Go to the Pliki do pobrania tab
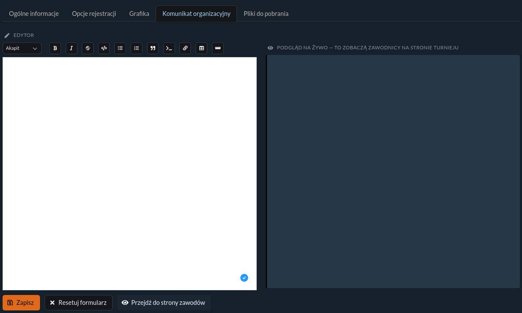522x313 pixels. coord(266,13)
